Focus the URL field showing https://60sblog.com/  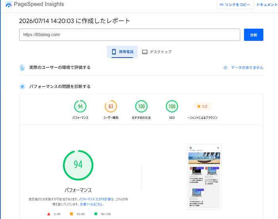pos(129,35)
